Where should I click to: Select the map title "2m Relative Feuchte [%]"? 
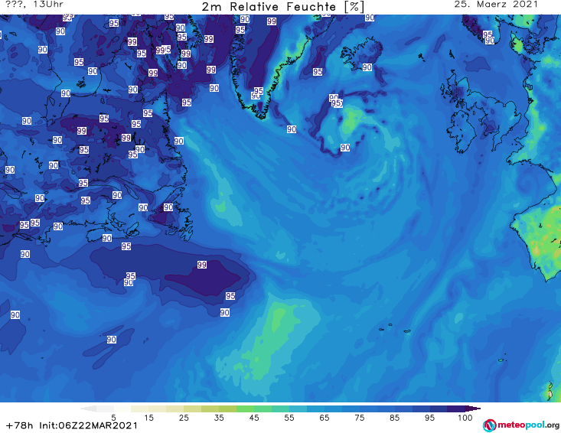tap(283, 7)
